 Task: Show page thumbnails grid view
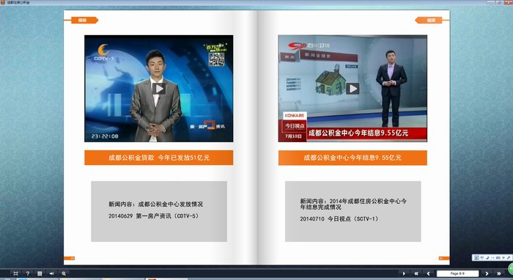tap(40, 273)
